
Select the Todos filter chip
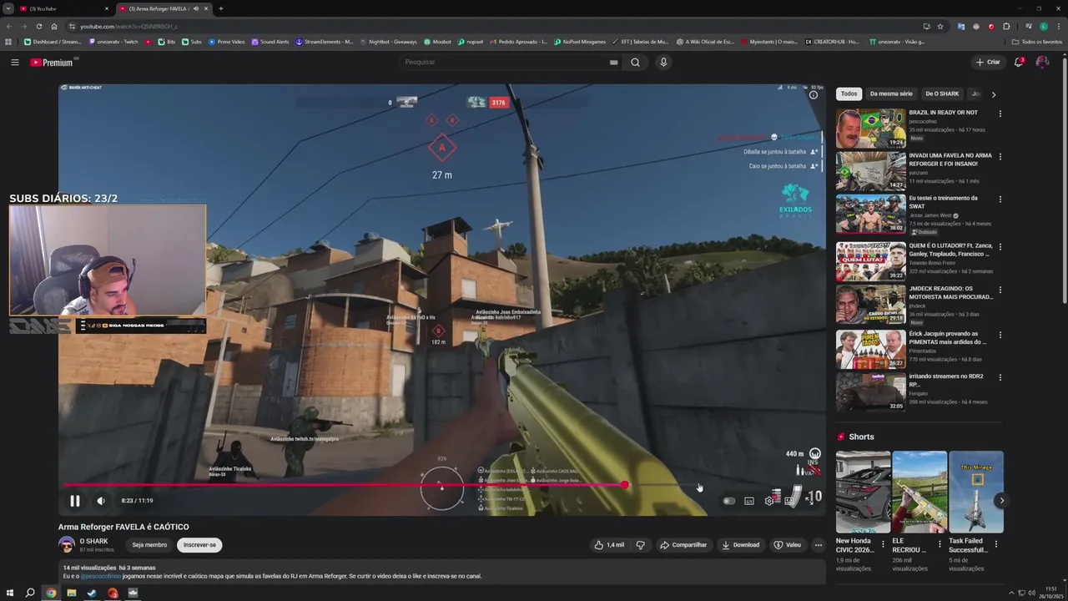click(x=849, y=94)
